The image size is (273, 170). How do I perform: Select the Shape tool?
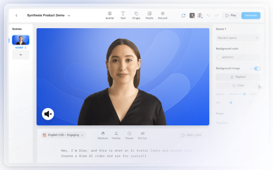click(x=136, y=15)
